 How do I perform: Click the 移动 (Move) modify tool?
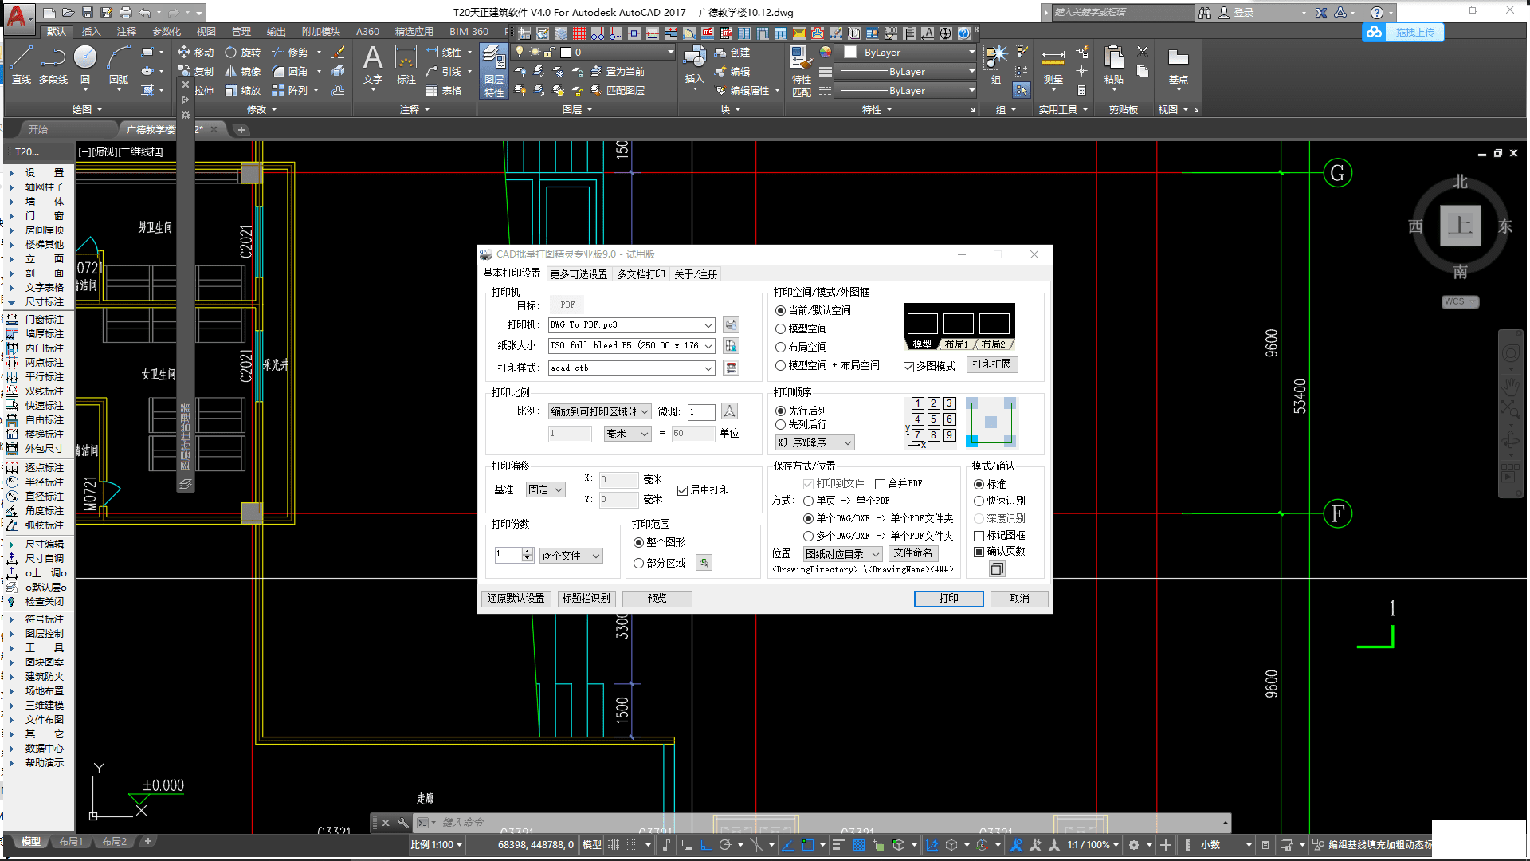point(195,52)
